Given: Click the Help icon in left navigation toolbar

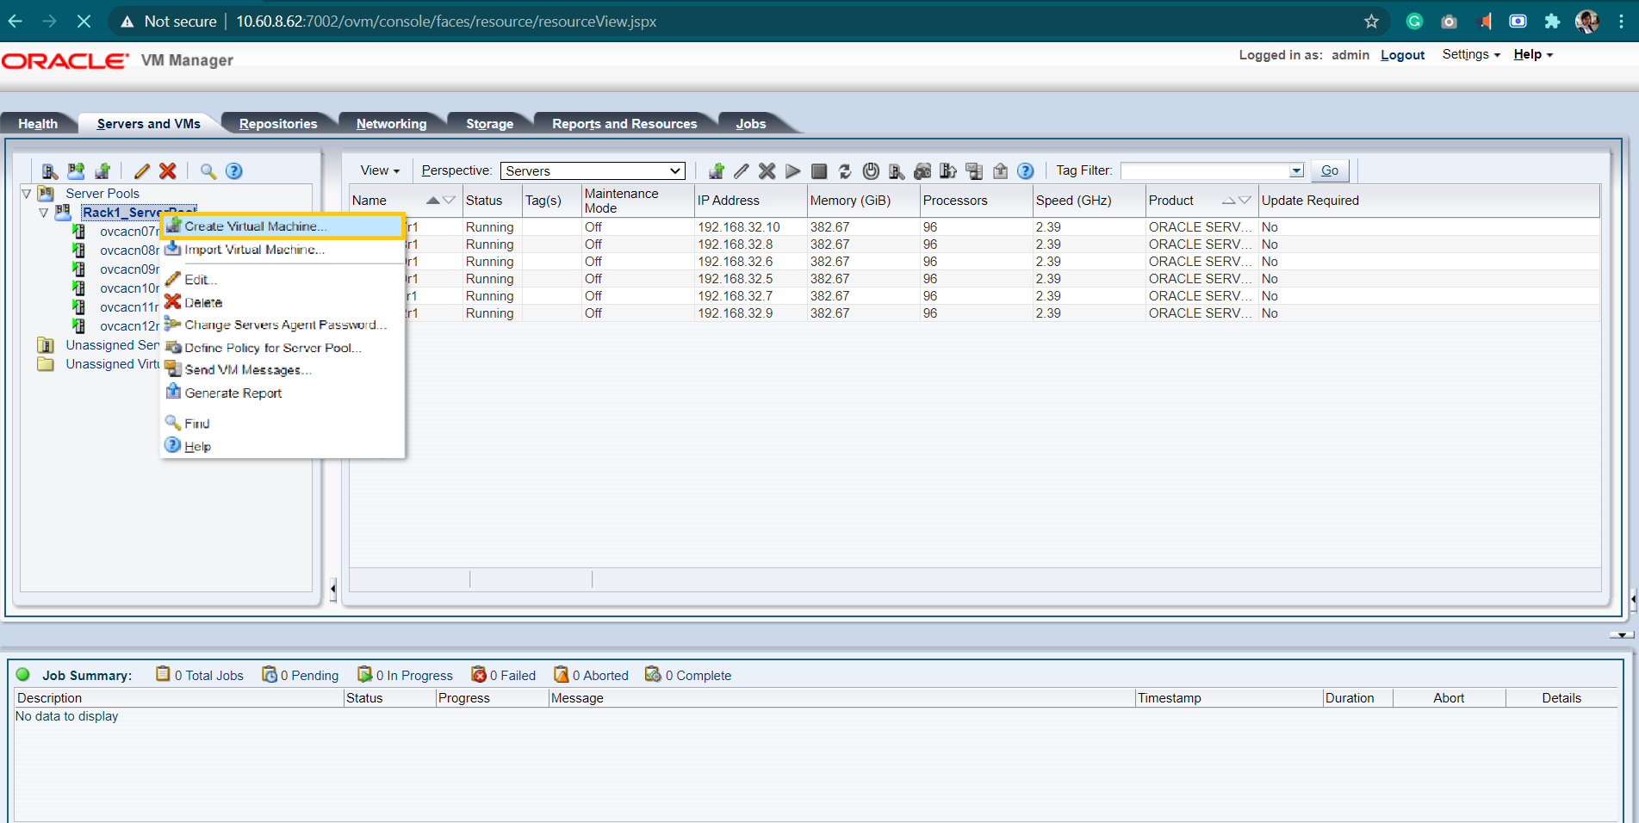Looking at the screenshot, I should [234, 170].
